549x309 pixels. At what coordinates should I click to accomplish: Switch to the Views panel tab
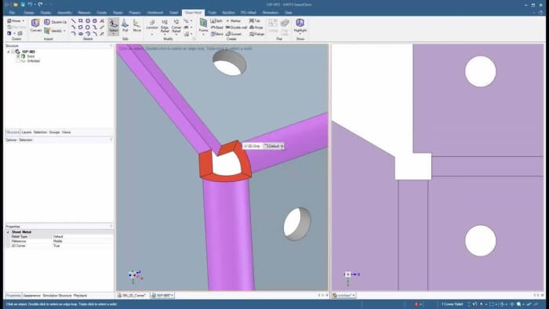coord(66,133)
